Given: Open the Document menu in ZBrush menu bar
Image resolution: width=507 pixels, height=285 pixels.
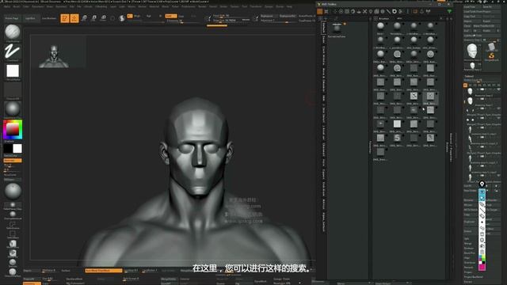Looking at the screenshot, I should 38,6.
